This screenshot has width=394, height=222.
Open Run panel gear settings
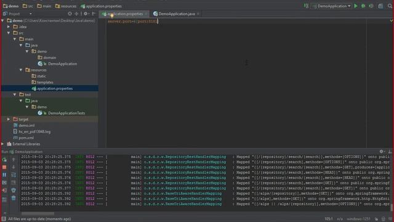click(x=382, y=152)
